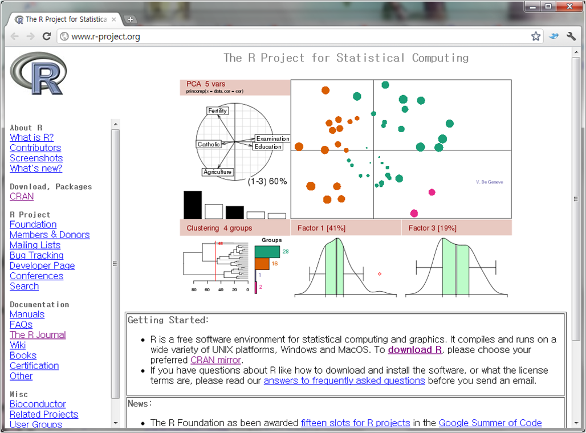Open the Certification link
The width and height of the screenshot is (586, 433).
click(34, 366)
